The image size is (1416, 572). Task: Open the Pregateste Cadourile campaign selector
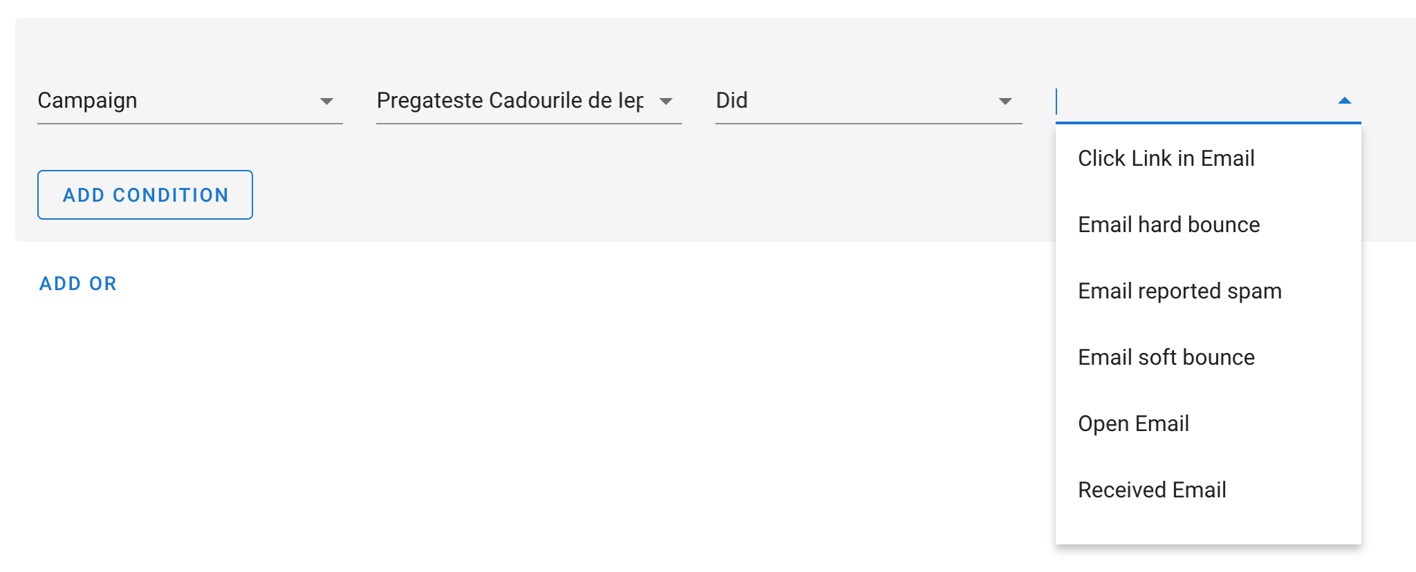click(x=510, y=101)
